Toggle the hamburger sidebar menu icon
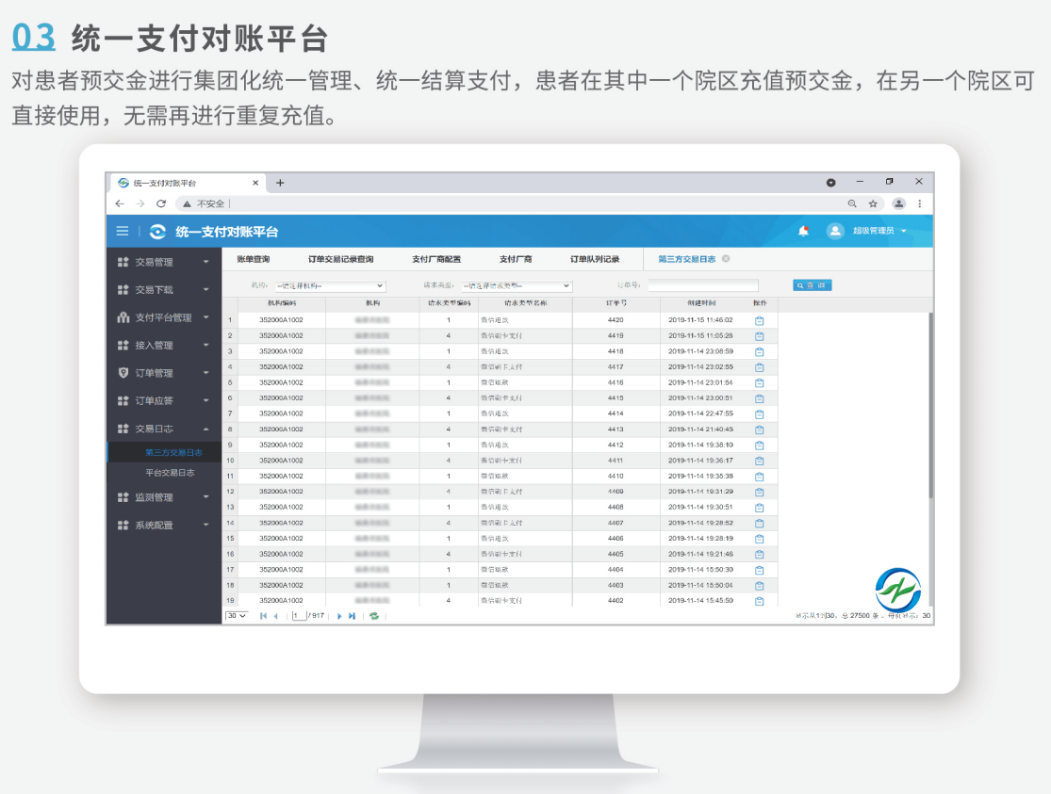The height and width of the screenshot is (794, 1051). click(x=122, y=231)
